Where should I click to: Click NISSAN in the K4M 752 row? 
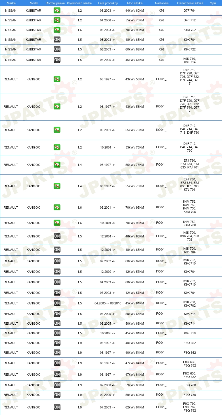coord(11,30)
